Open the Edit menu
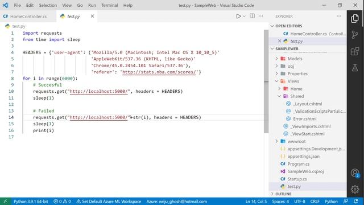The image size is (364, 205). pyautogui.click(x=30, y=5)
